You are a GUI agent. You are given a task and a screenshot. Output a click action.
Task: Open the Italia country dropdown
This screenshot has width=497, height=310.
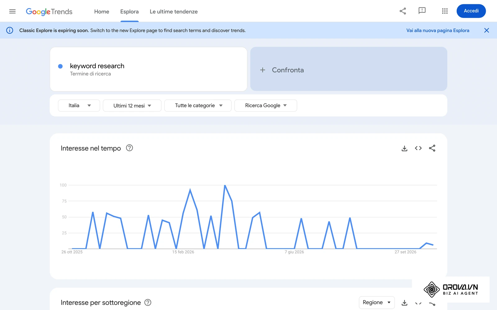coord(79,105)
